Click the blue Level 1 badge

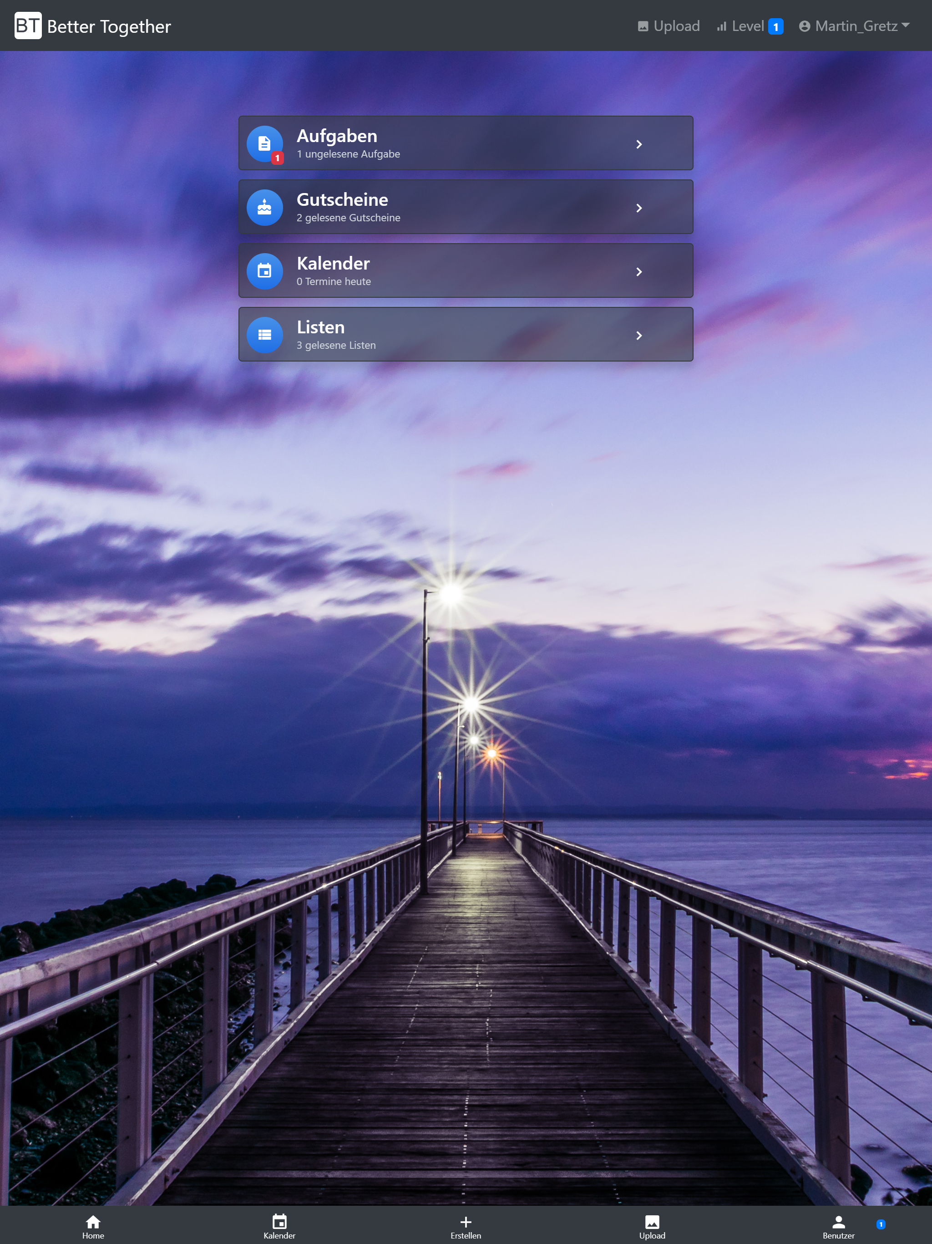[x=776, y=26]
